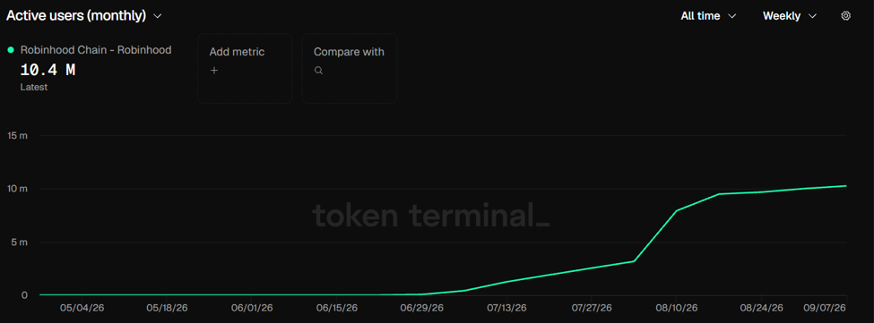Toggle the Robinhood Chain - Robinhood series label
This screenshot has height=323, width=874.
[x=96, y=50]
